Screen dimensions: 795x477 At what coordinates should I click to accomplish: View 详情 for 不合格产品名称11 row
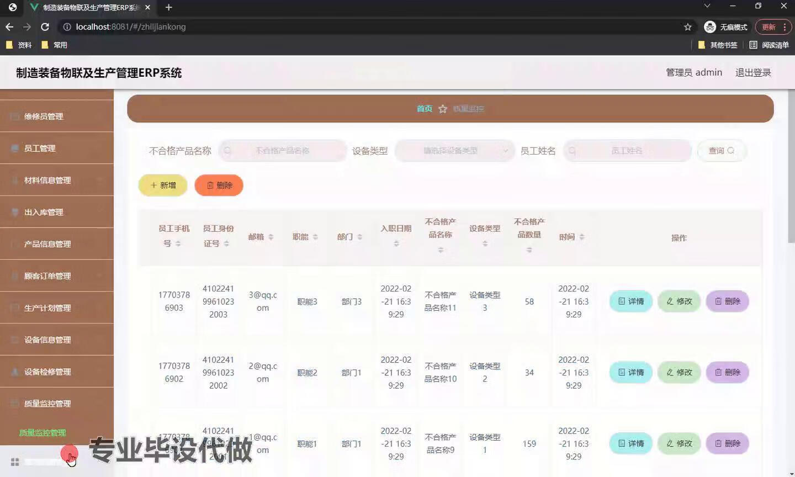tap(631, 301)
